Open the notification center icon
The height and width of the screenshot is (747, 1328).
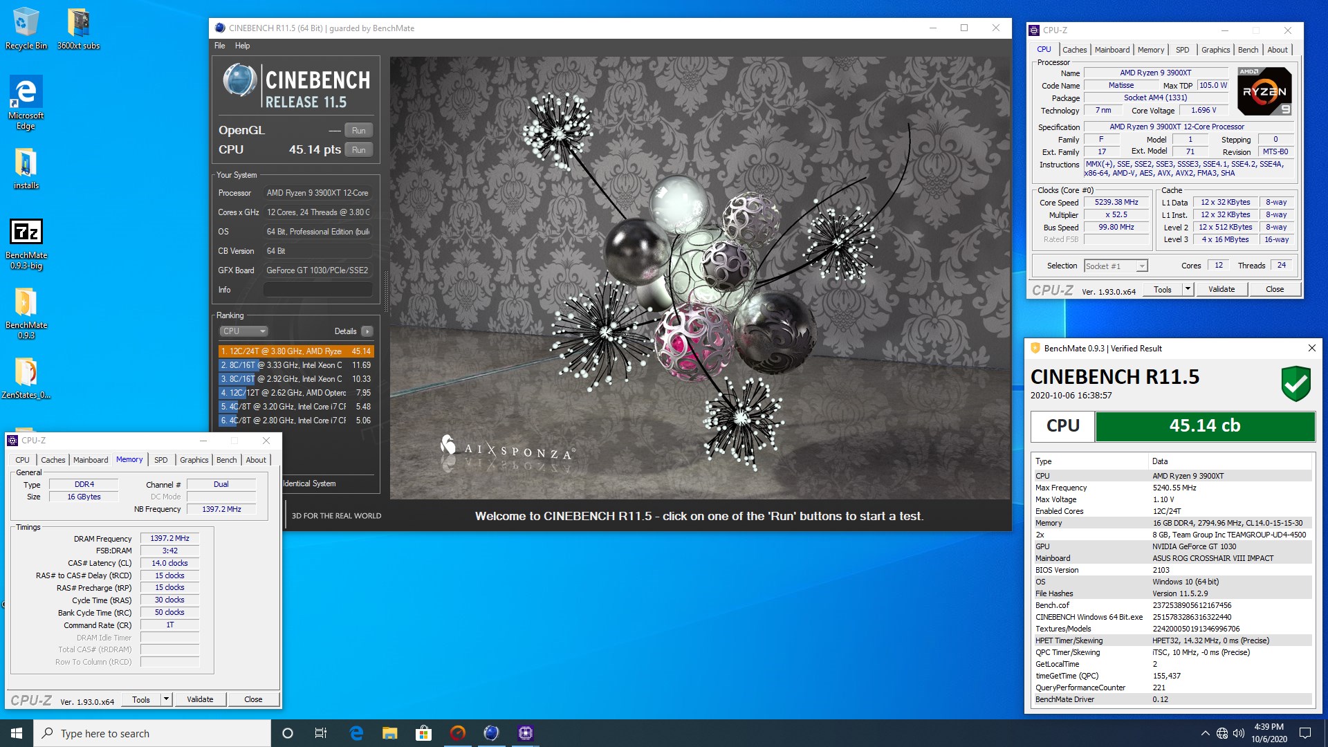(1305, 733)
